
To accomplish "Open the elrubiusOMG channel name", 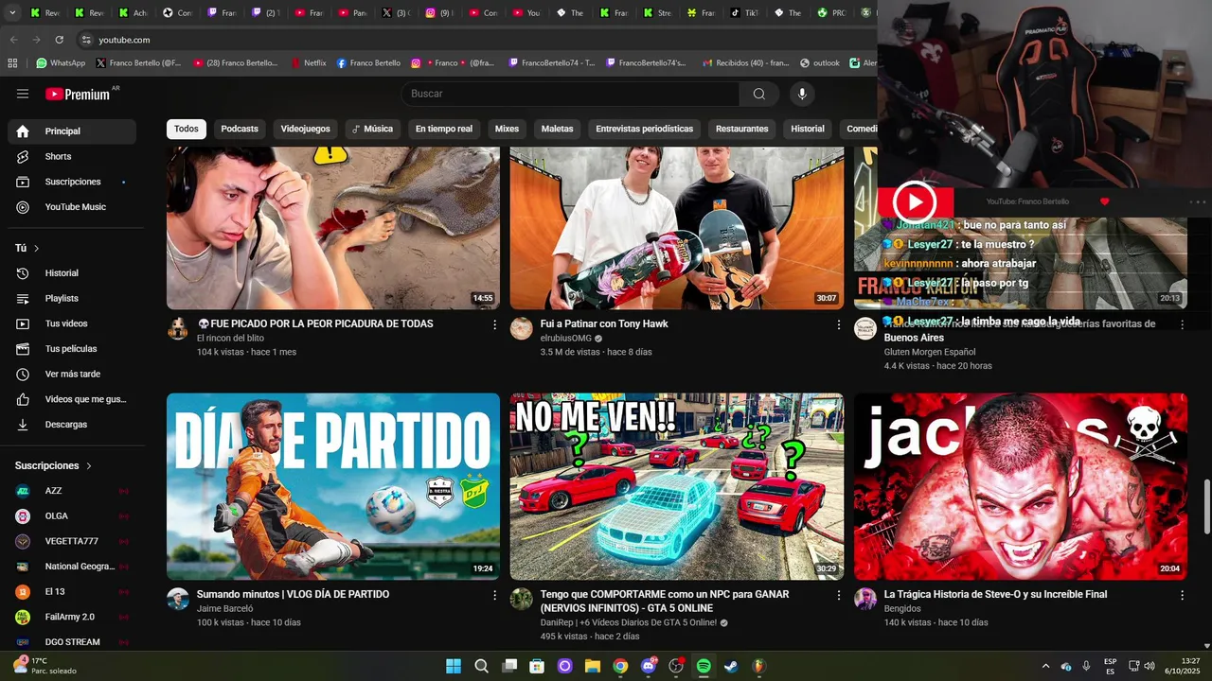I will tap(566, 339).
